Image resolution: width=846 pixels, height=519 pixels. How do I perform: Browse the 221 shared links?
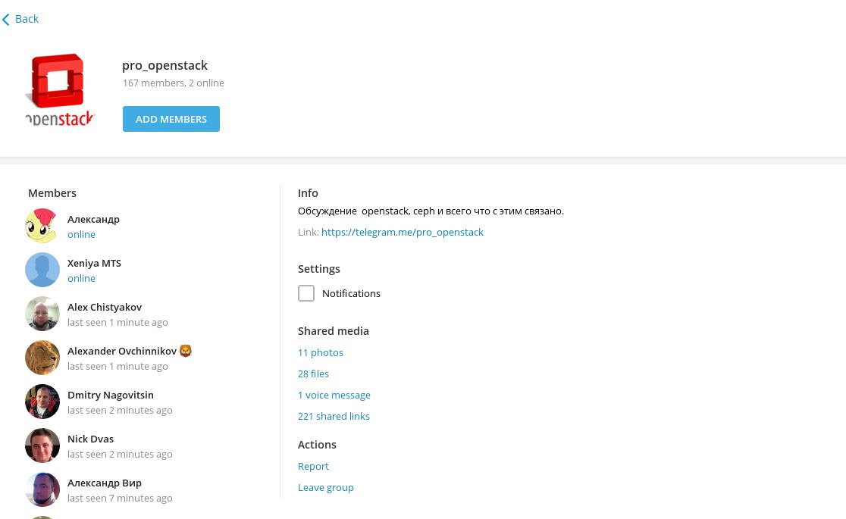[x=334, y=416]
